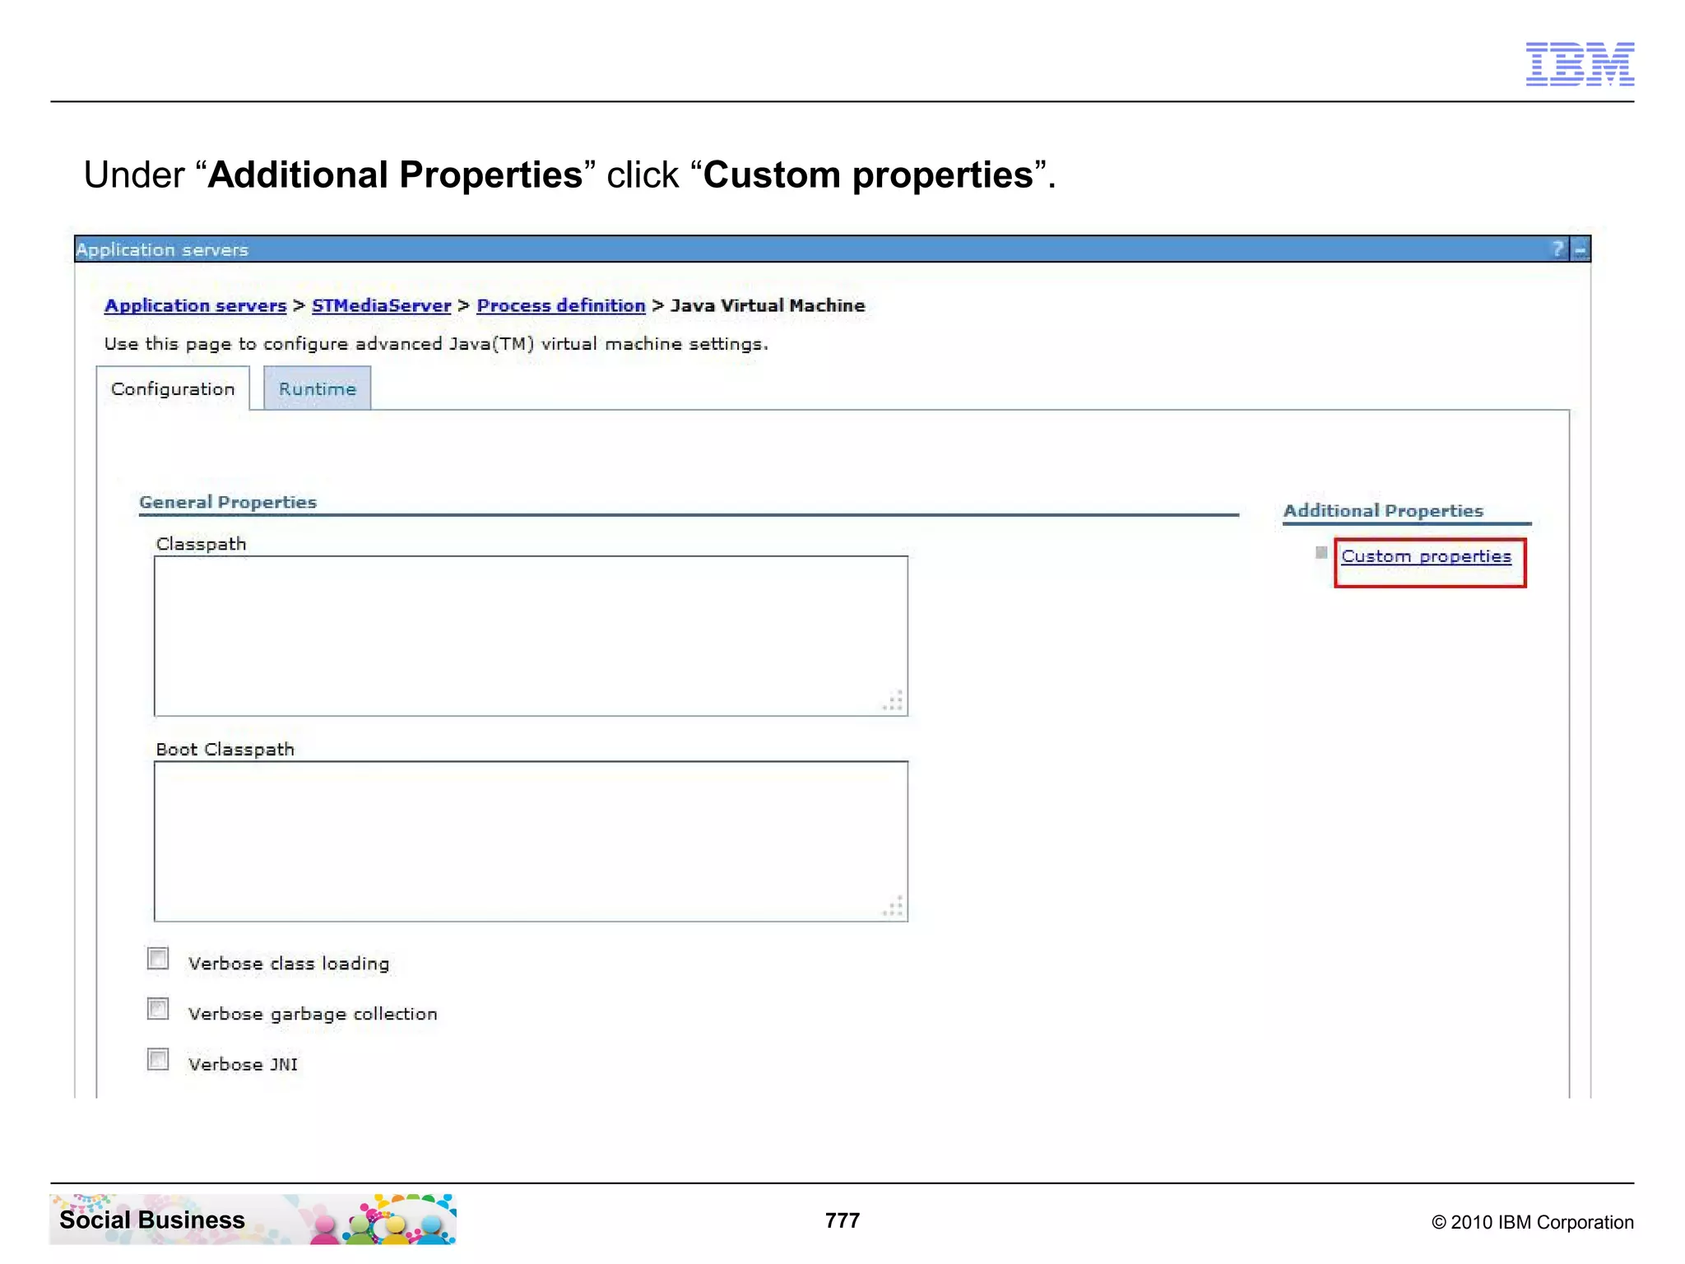Viewport: 1685px width, 1264px height.
Task: Toggle the Verbose JNI checkbox
Action: [x=158, y=1059]
